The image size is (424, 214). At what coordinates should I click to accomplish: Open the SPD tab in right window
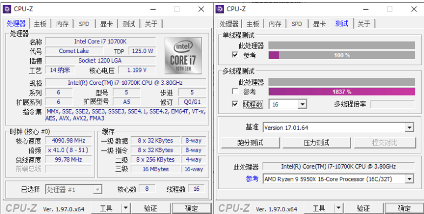coord(297,24)
